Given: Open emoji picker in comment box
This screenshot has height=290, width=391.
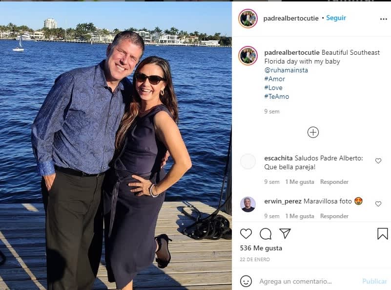Looking at the screenshot, I should tap(246, 281).
